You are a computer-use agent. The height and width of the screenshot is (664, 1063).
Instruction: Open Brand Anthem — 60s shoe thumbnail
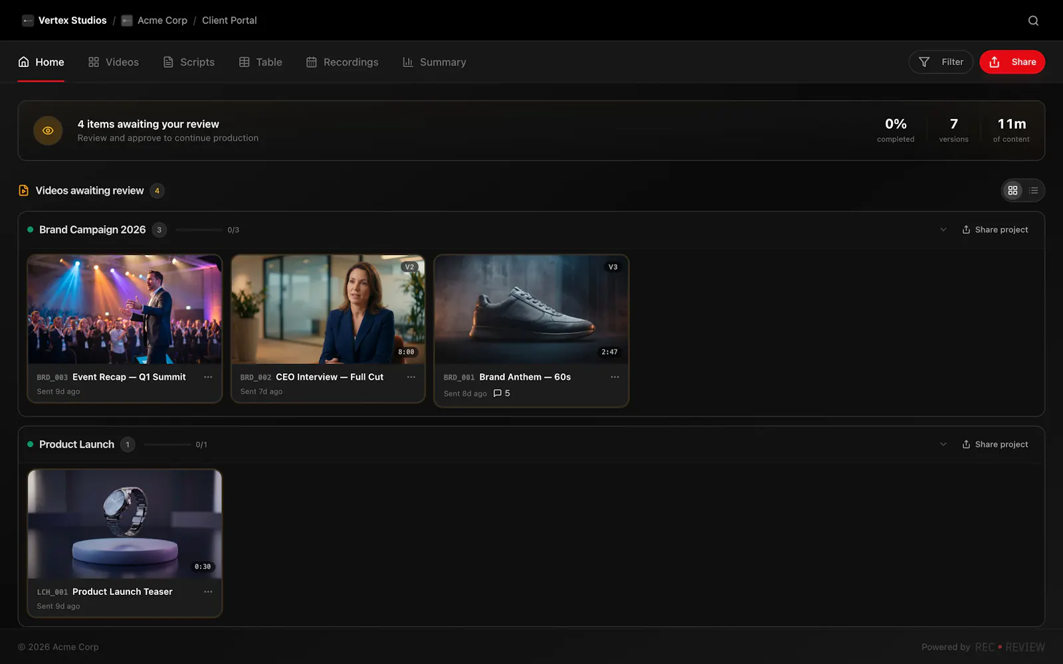coord(531,309)
